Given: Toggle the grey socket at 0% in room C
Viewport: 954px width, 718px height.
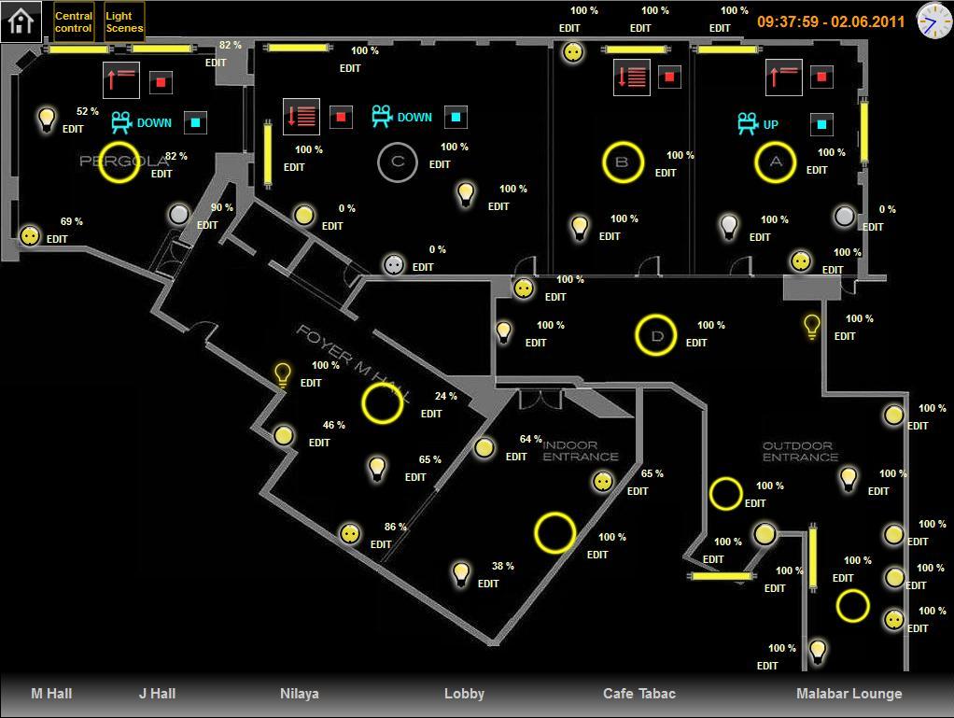Looking at the screenshot, I should click(x=394, y=265).
